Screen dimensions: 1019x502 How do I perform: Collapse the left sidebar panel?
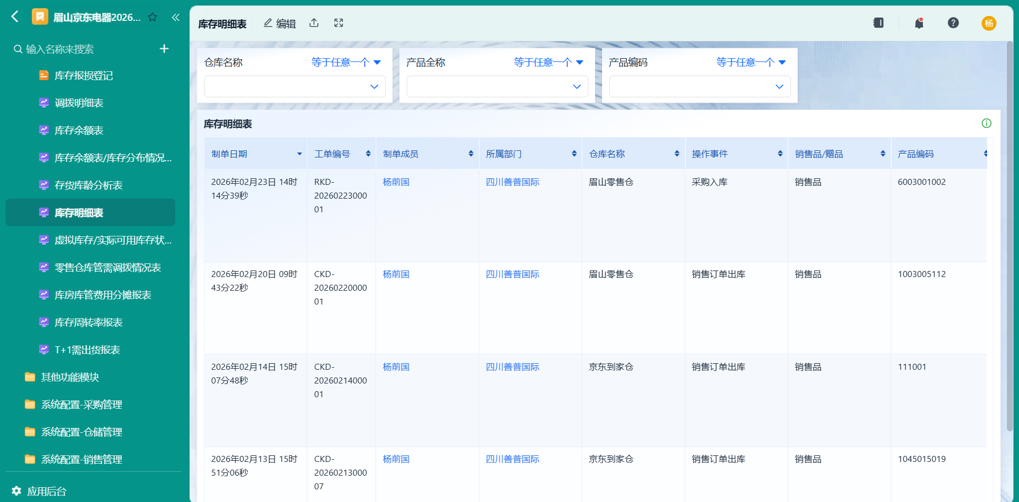[x=175, y=17]
